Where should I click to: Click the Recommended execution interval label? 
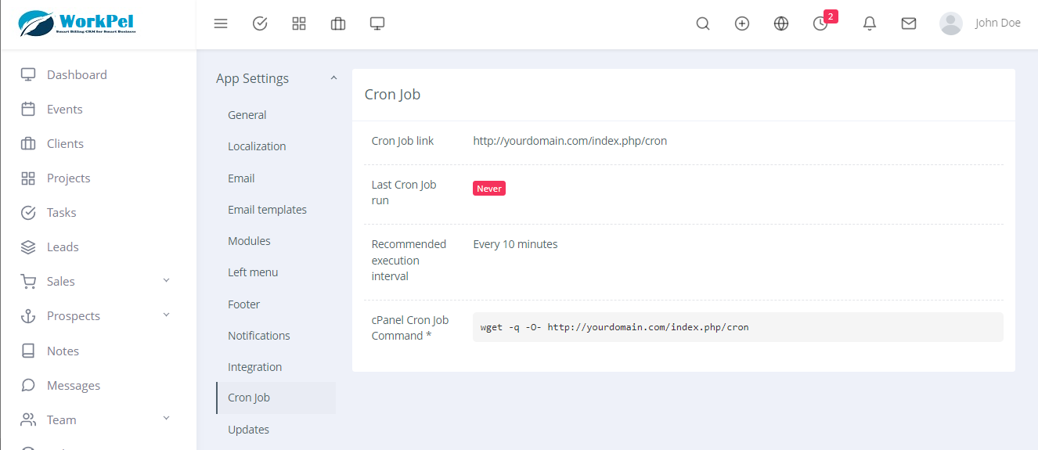tap(409, 260)
